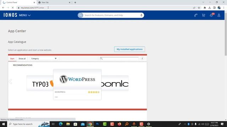Toggle the Chrome side panel icon
Screen dimensions: 227x127
214,8
